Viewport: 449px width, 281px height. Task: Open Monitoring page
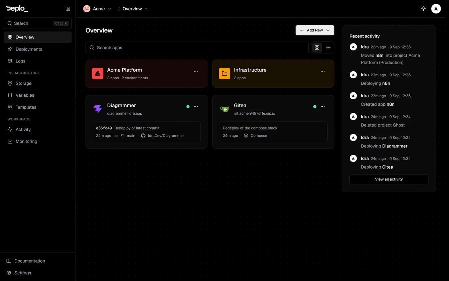click(x=38, y=142)
